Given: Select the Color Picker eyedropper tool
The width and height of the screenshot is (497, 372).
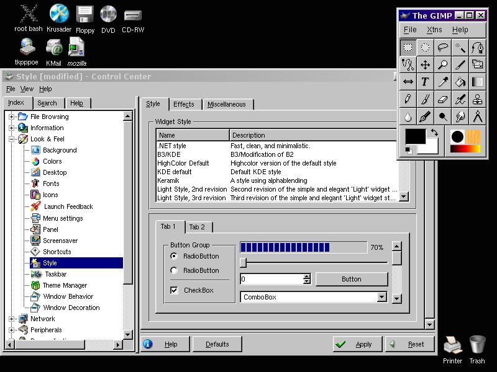Looking at the screenshot, I should (442, 81).
